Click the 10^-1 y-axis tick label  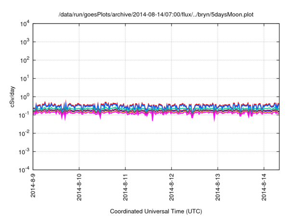tap(24, 115)
